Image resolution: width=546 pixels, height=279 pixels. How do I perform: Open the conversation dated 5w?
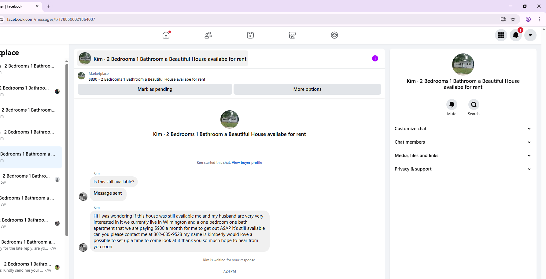coord(31,179)
